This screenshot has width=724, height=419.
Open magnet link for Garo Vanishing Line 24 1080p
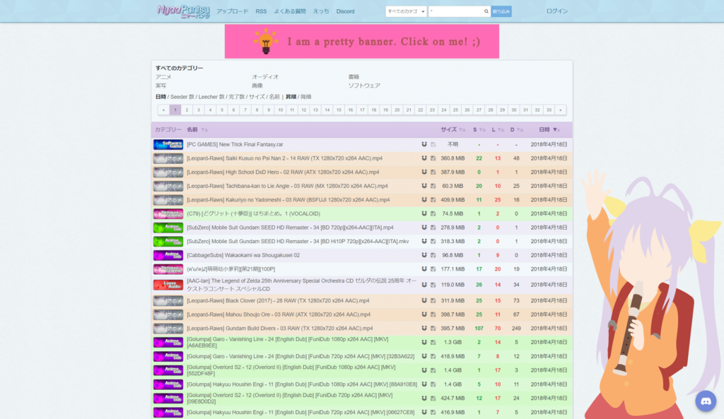(x=424, y=343)
